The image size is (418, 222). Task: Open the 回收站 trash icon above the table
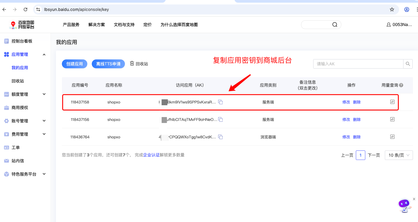(132, 64)
